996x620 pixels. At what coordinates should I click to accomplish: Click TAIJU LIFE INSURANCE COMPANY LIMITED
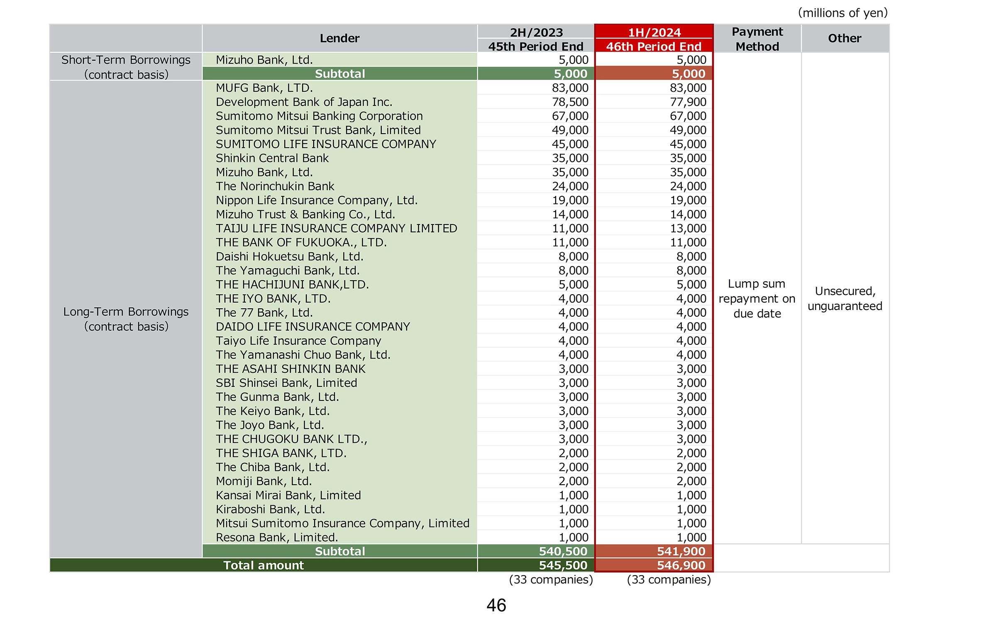336,229
